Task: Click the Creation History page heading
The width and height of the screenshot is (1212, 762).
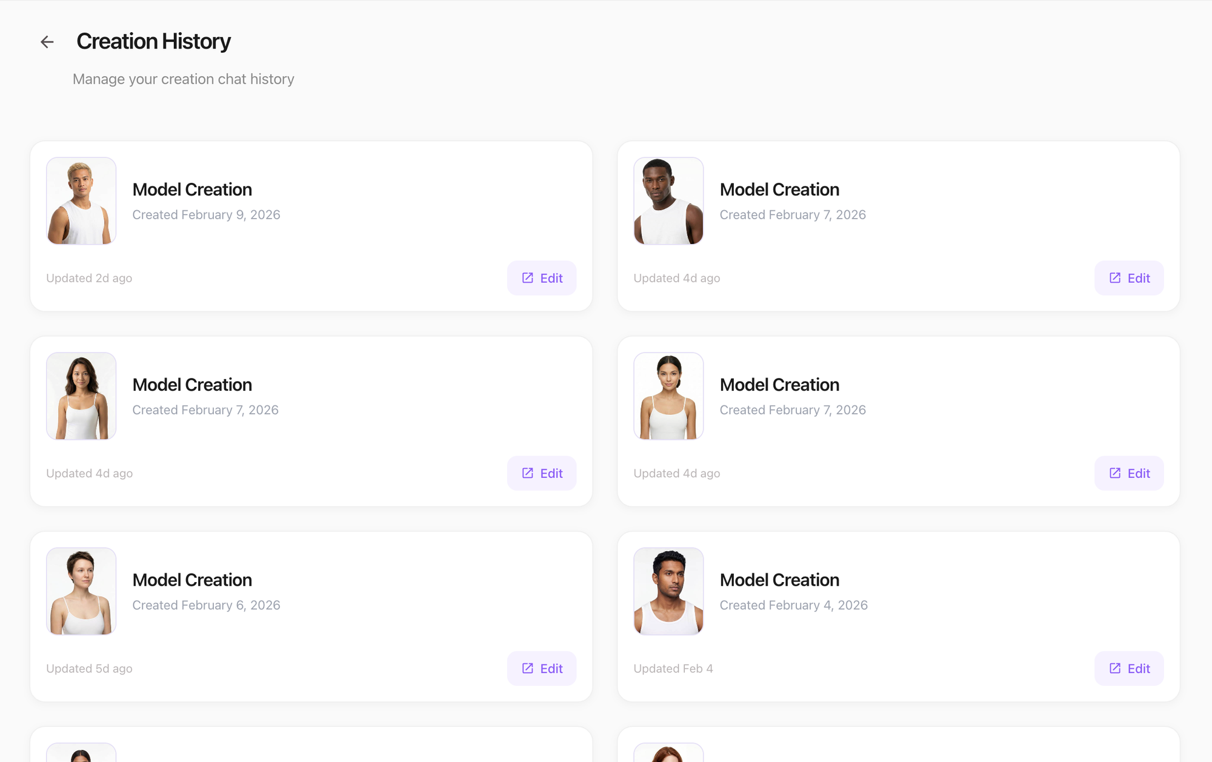Action: tap(153, 41)
